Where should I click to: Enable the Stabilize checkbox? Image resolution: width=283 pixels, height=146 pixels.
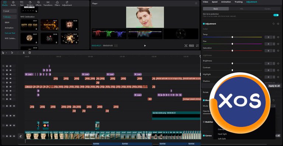204,122
